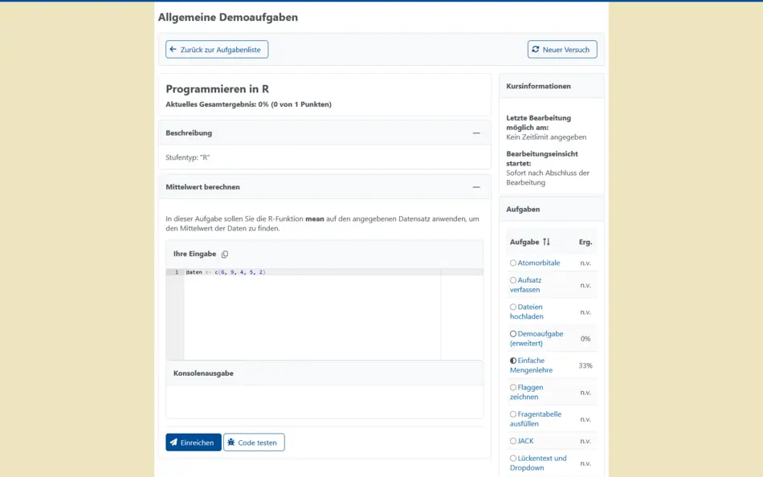Click the copy icon beside Ihre Eingabe
The image size is (763, 477).
(x=225, y=255)
